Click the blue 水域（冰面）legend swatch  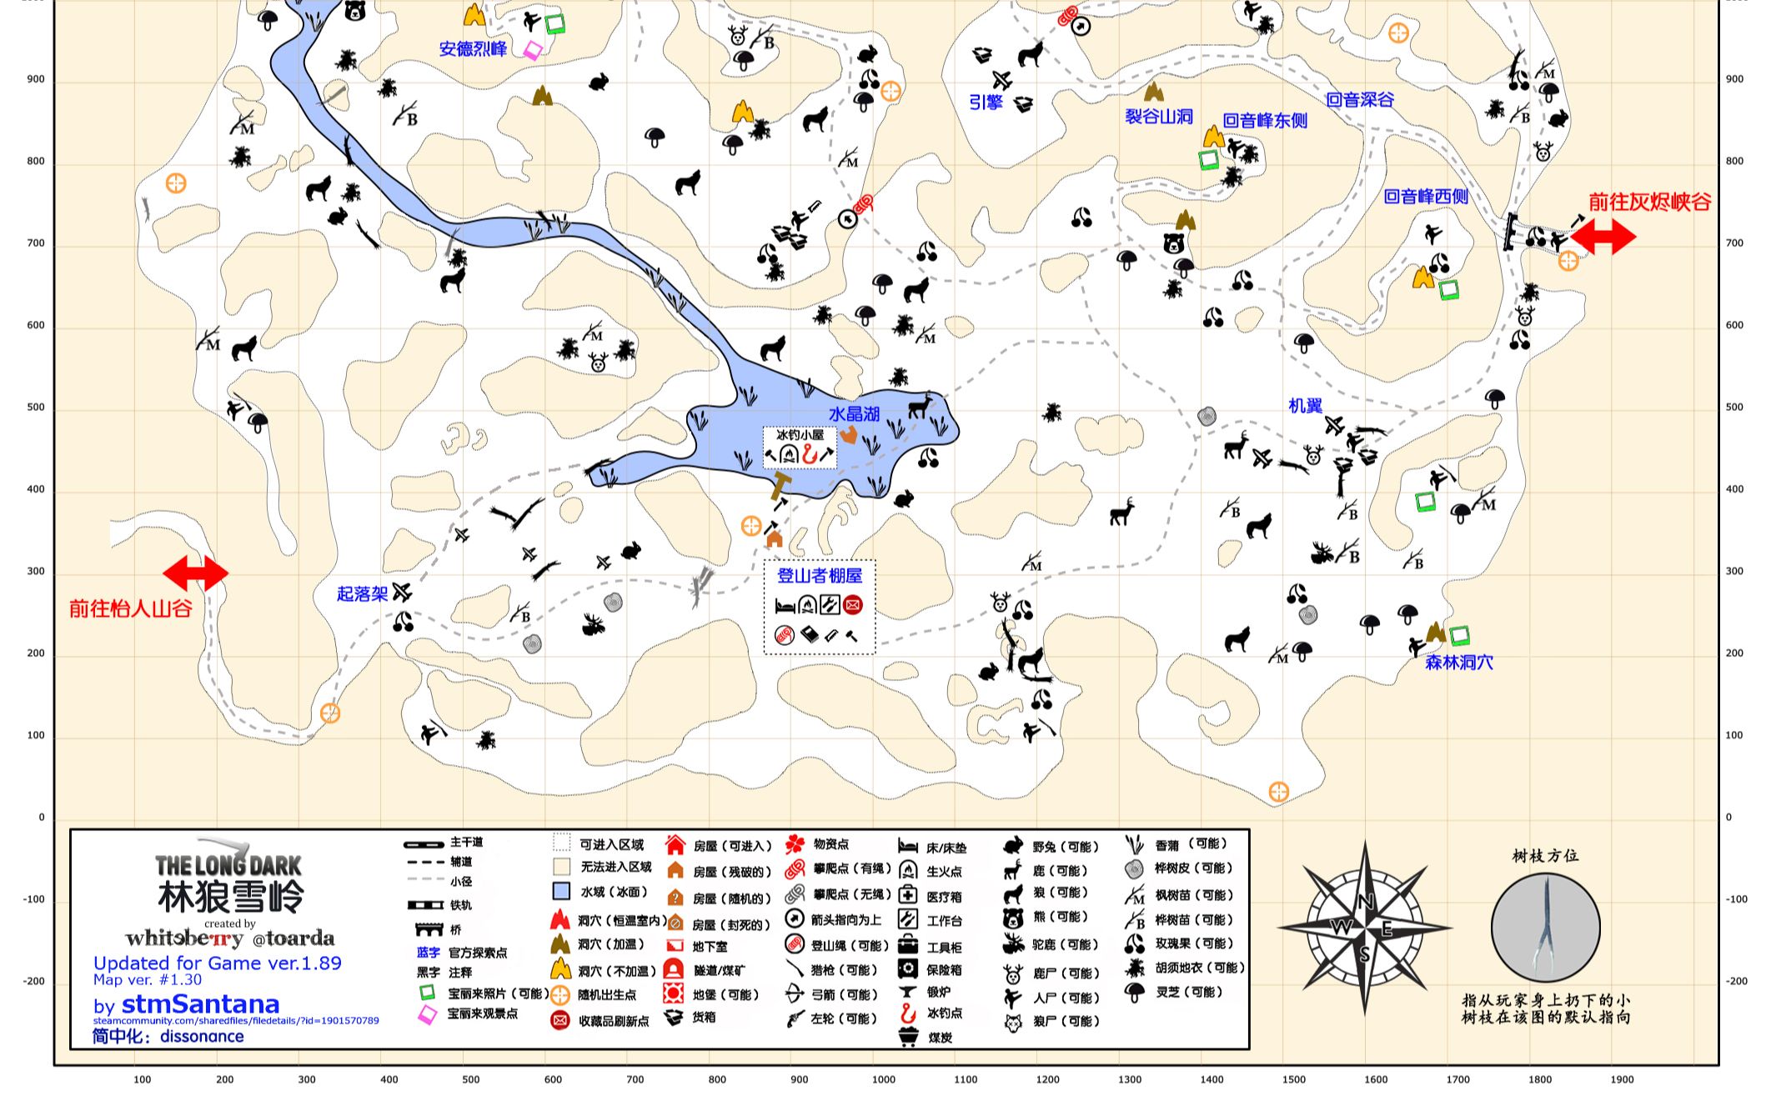coord(562,891)
